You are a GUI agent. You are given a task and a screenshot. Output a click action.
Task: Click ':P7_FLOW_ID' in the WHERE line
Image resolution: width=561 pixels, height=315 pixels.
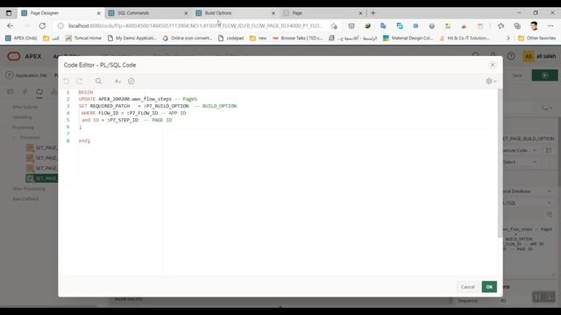click(x=142, y=113)
